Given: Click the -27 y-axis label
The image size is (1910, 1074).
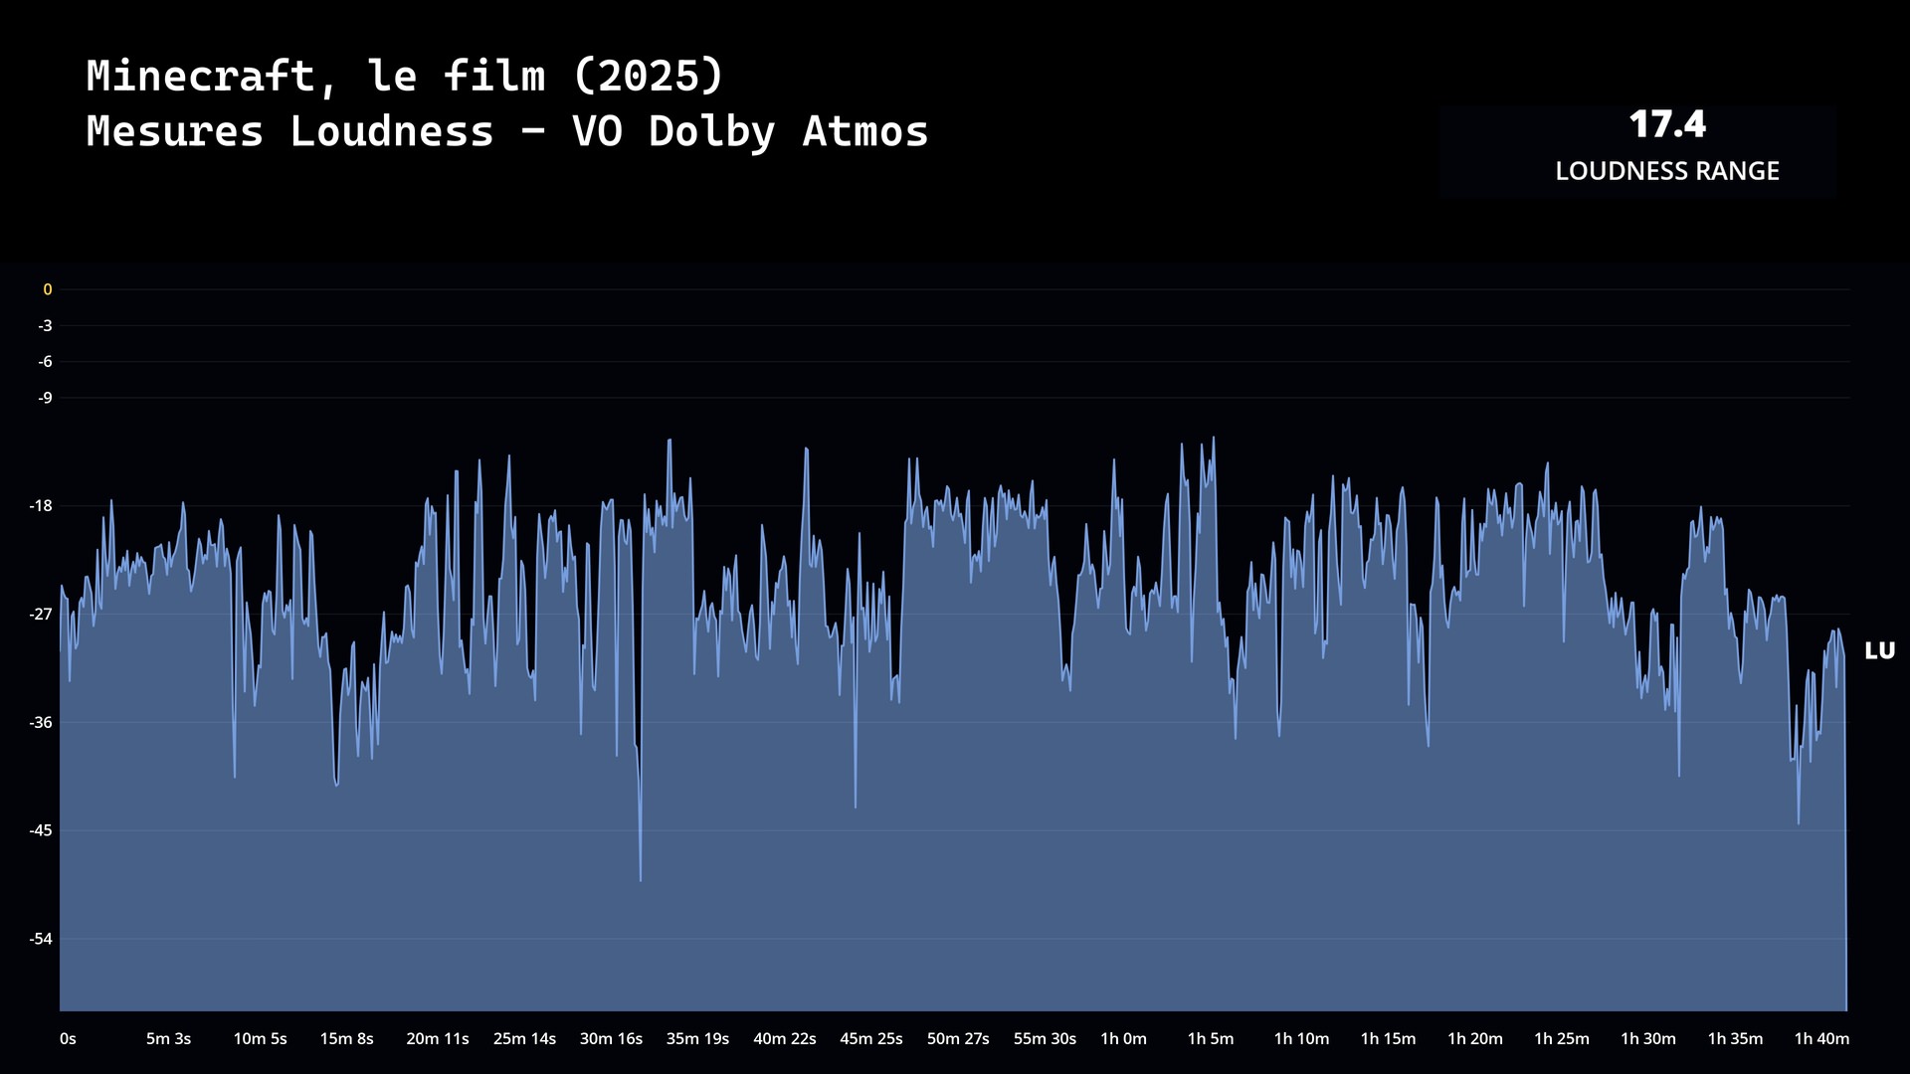Looking at the screenshot, I should [x=41, y=615].
